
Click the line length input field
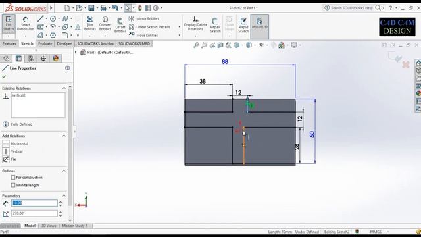[34, 203]
